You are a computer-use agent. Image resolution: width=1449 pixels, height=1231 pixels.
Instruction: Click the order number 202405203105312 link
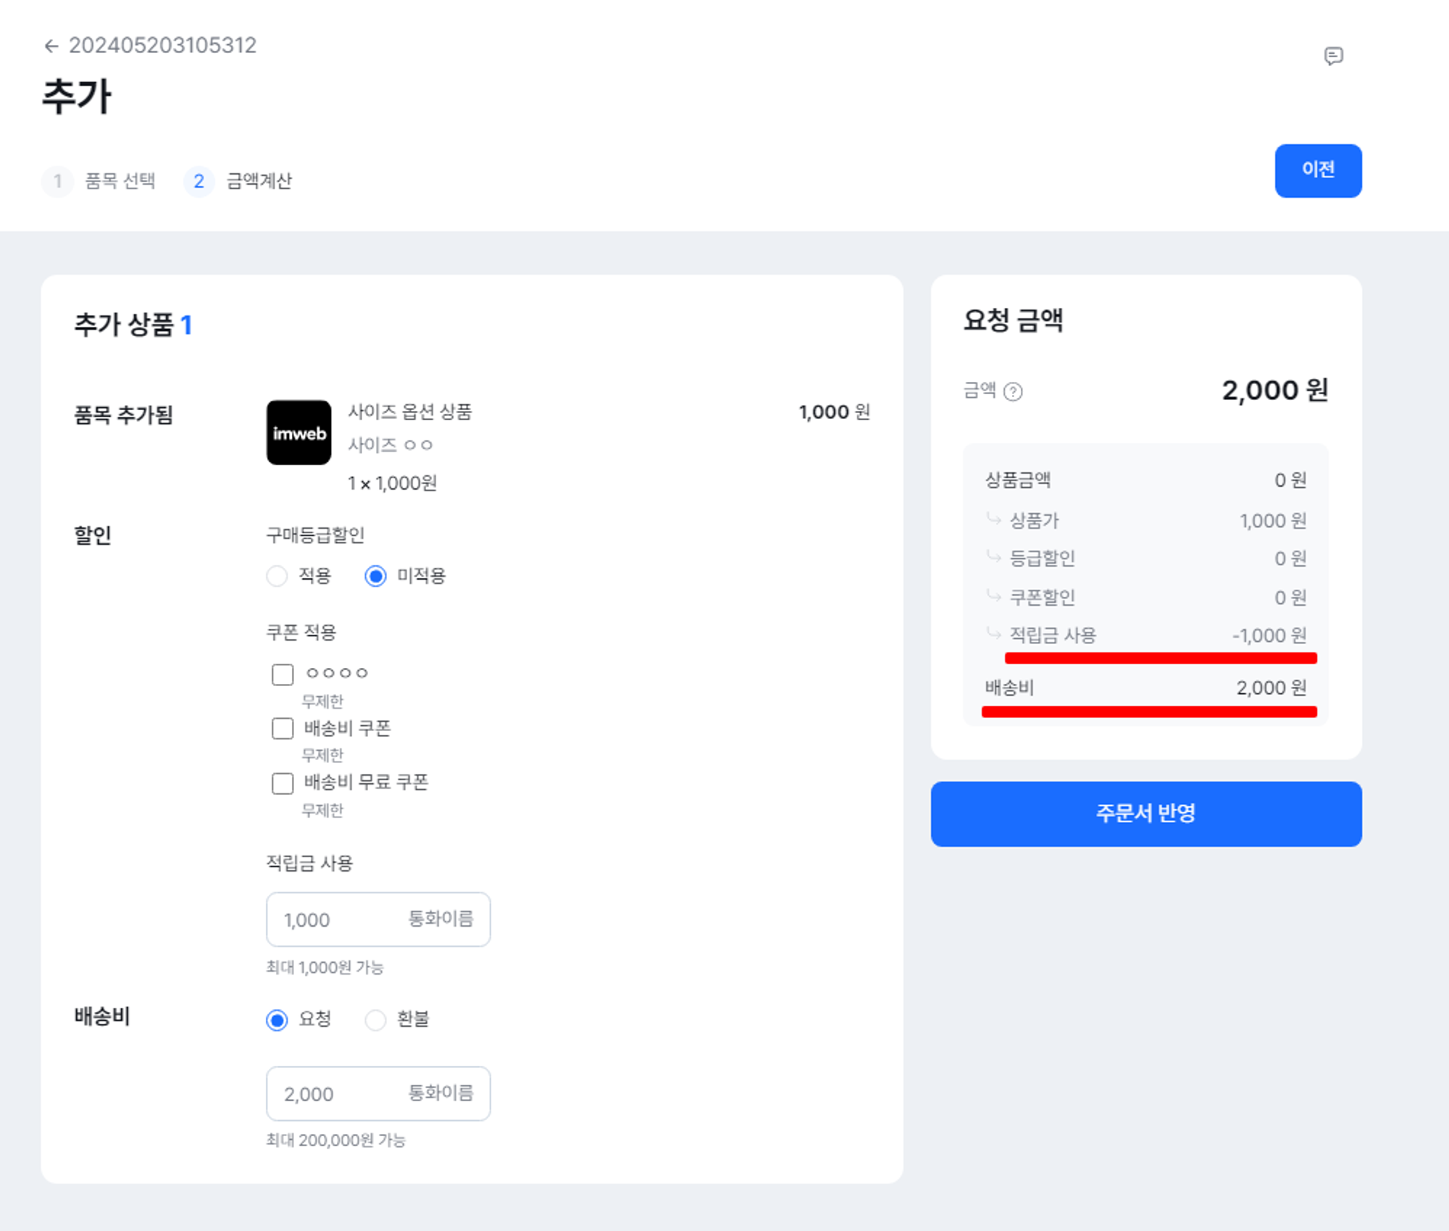(162, 46)
